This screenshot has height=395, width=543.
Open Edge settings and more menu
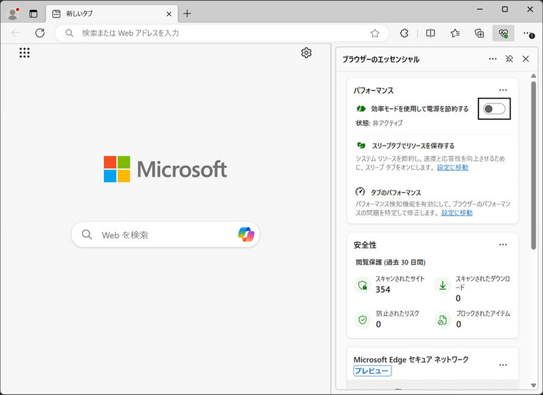529,33
